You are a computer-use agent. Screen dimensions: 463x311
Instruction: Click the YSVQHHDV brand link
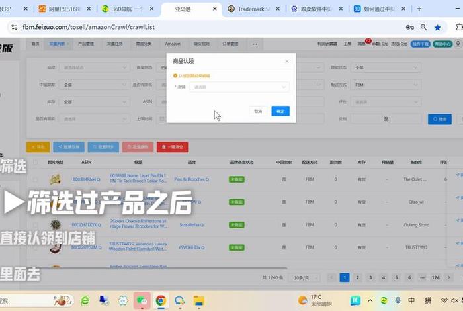pos(189,247)
